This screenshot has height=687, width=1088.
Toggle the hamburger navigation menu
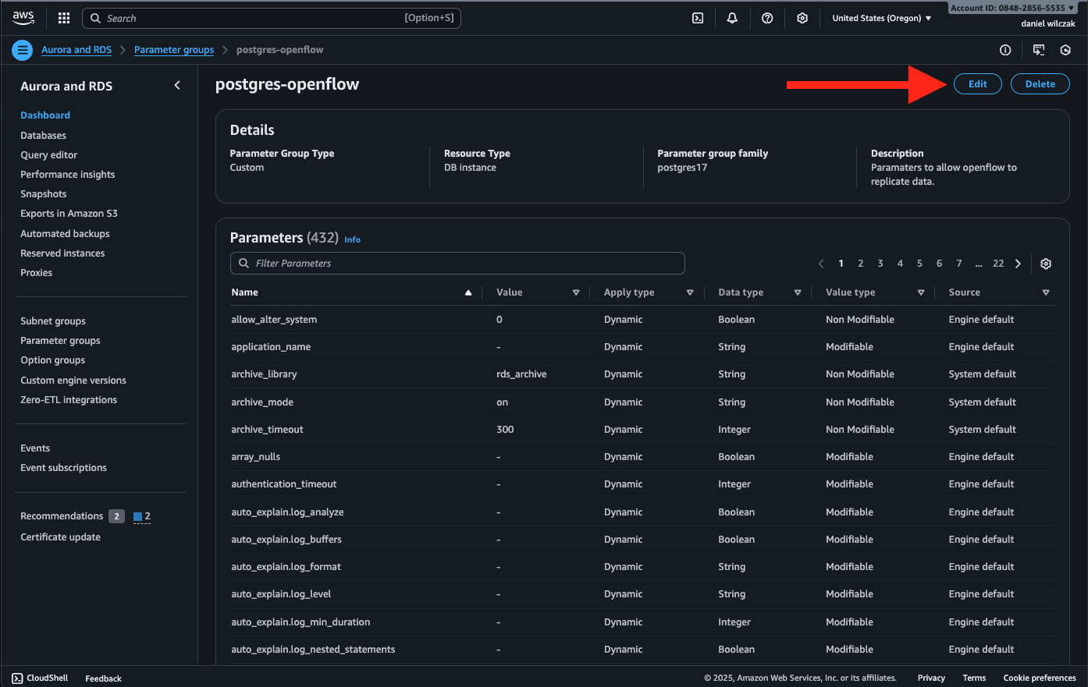click(x=23, y=50)
